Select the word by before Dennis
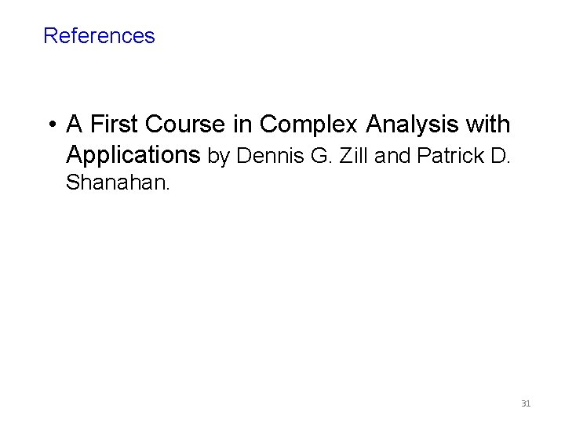Image resolution: width=565 pixels, height=423 pixels. [218, 157]
